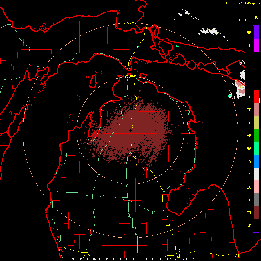Pick the dark green HR swatch
261x261 pixels.
(256, 136)
